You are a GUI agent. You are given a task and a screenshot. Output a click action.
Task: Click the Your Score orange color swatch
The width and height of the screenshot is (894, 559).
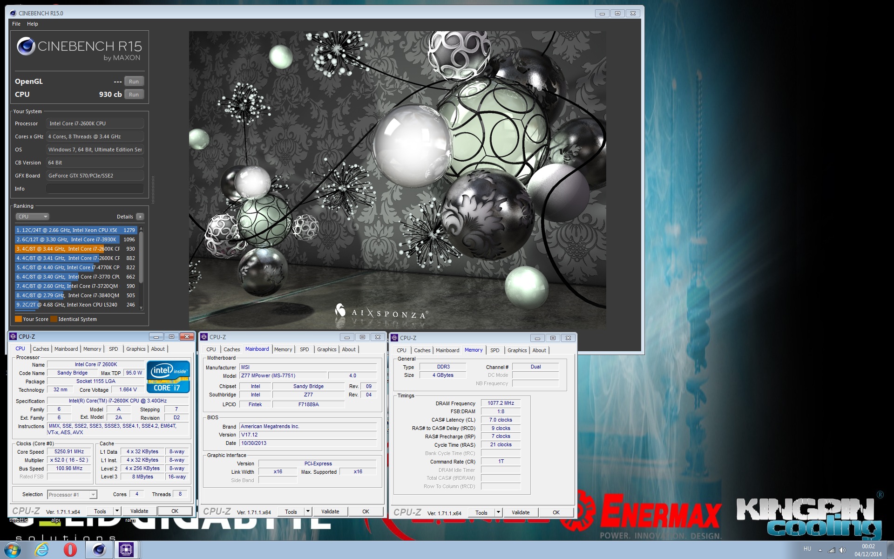point(18,319)
